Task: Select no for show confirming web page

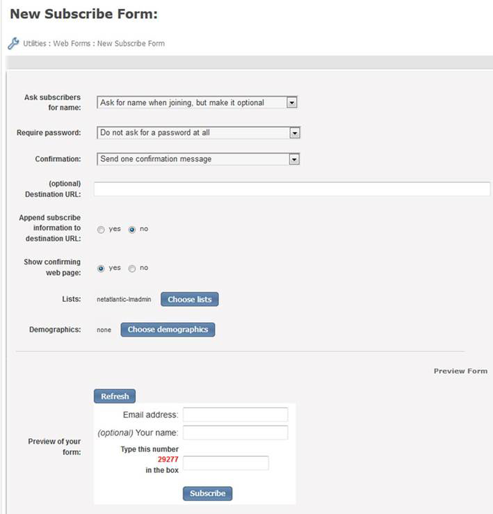Action: pos(132,268)
